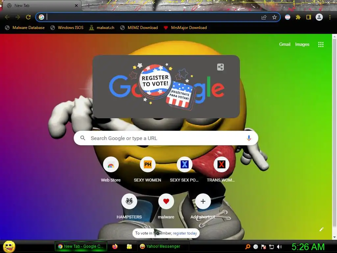Screen dimensions: 337x253
Task: Open the Windows ISOS bookmark
Action: click(x=67, y=28)
